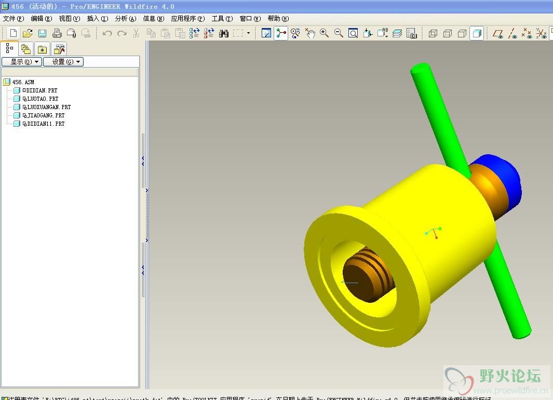Open the Reorient view tool
553x400 pixels.
point(368,33)
